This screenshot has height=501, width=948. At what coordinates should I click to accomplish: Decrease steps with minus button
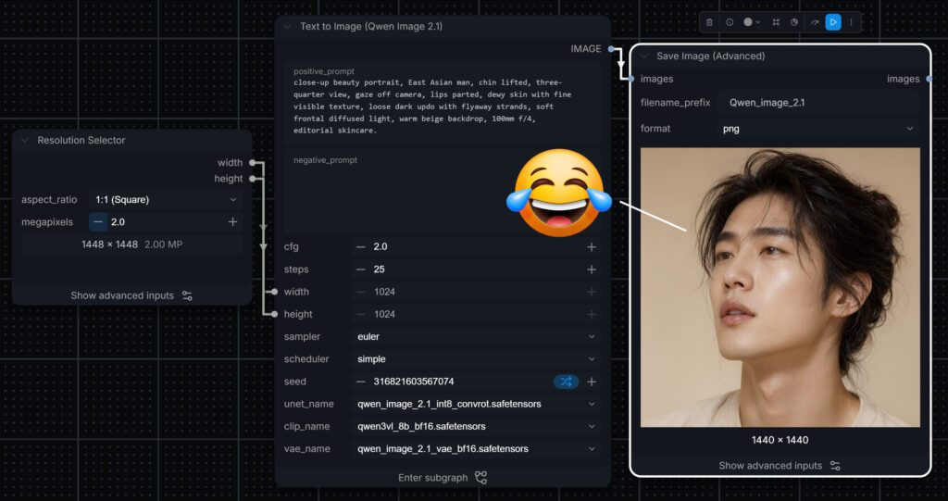(x=360, y=269)
